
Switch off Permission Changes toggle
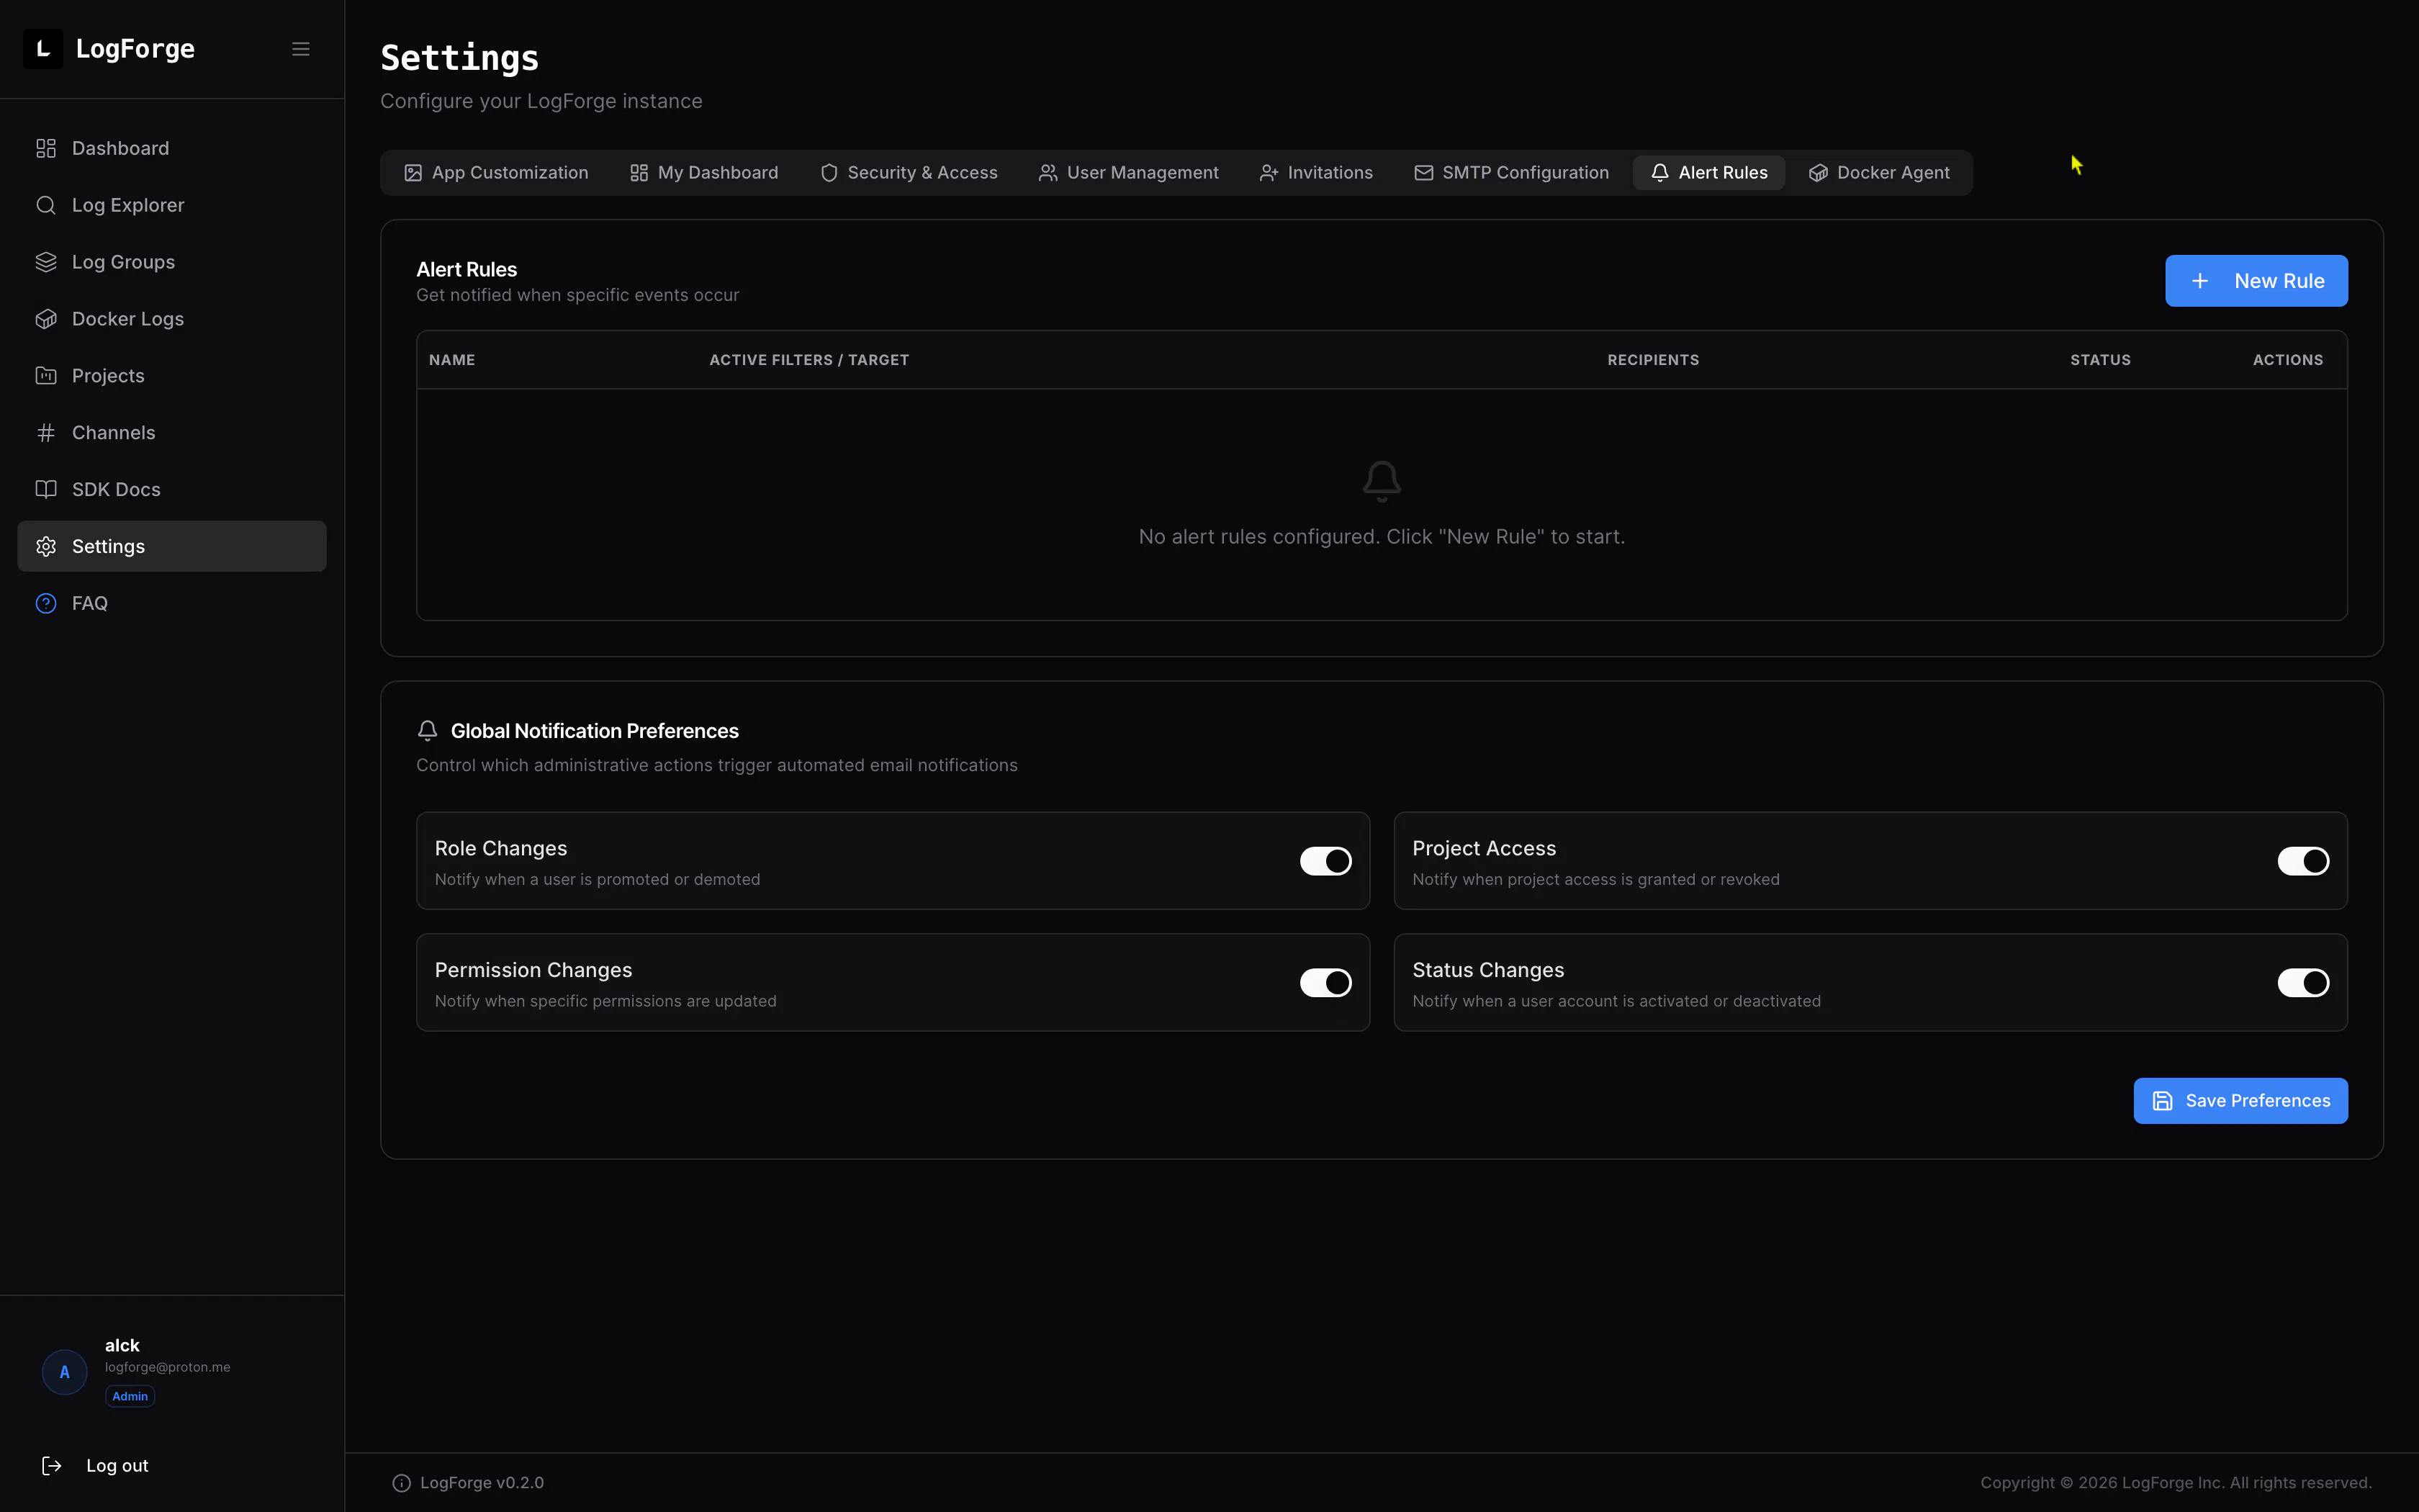point(1325,983)
